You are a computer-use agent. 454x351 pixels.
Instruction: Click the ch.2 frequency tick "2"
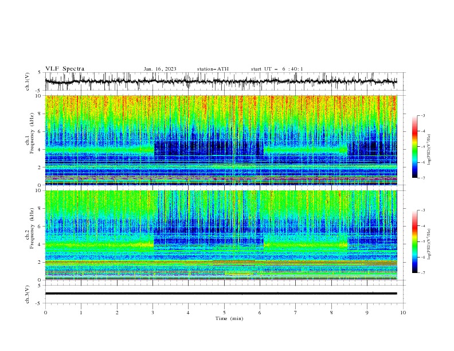[40, 262]
